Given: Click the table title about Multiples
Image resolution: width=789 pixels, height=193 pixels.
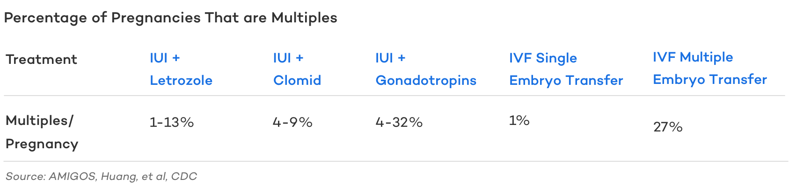Looking at the screenshot, I should click(170, 18).
